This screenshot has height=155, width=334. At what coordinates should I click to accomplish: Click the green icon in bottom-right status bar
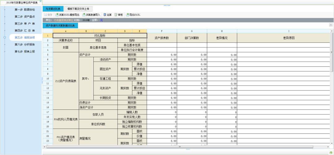pyautogui.click(x=331, y=153)
